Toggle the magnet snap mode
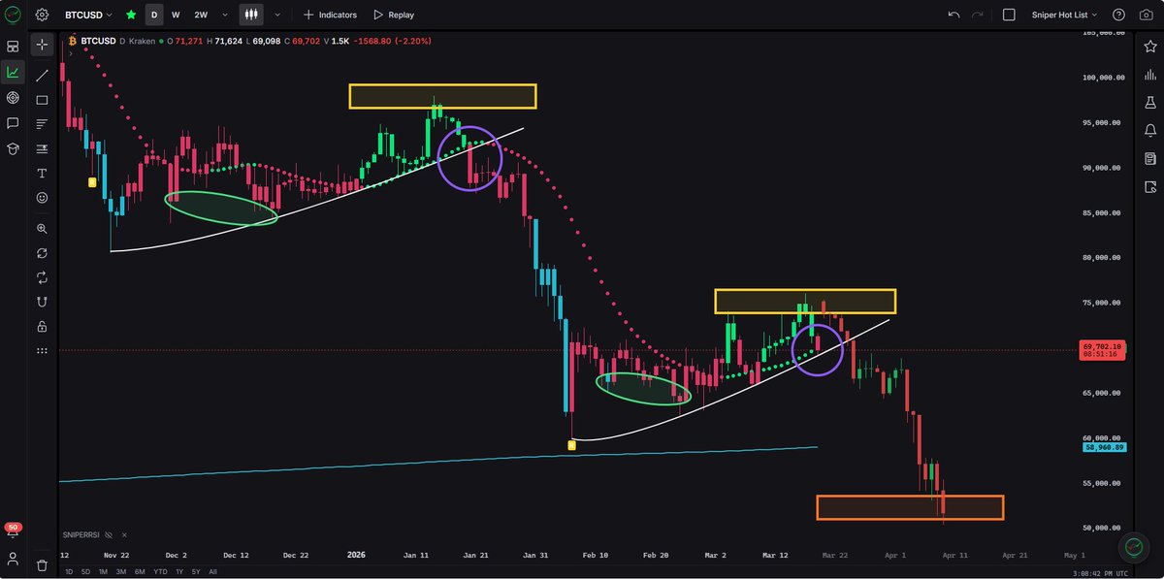 tap(42, 302)
